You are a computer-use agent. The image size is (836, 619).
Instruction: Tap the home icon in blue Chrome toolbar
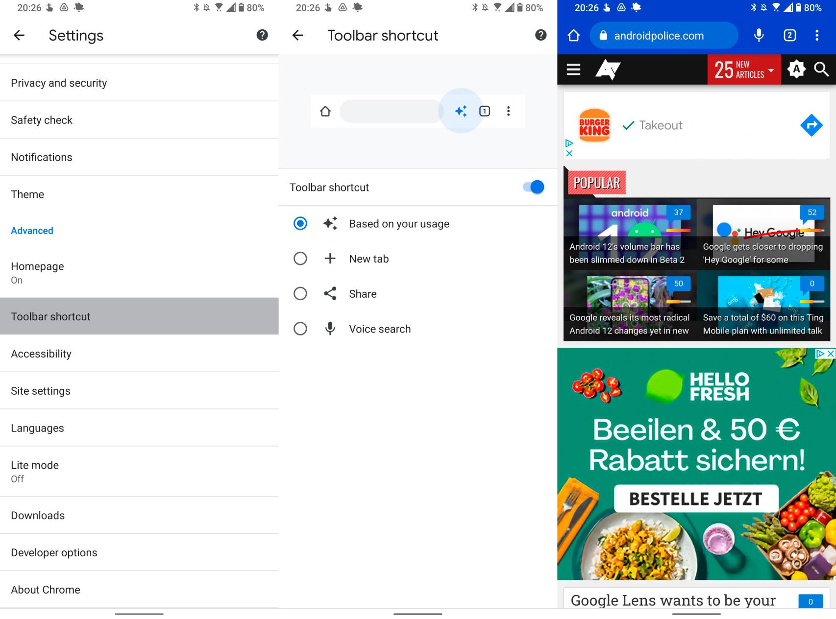[x=573, y=35]
